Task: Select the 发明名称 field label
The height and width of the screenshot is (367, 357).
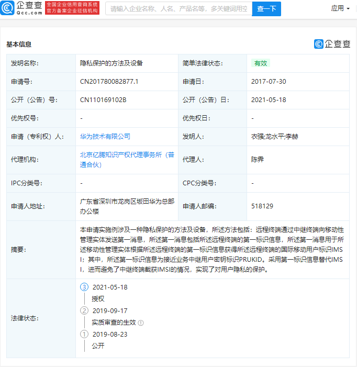Action: point(25,63)
